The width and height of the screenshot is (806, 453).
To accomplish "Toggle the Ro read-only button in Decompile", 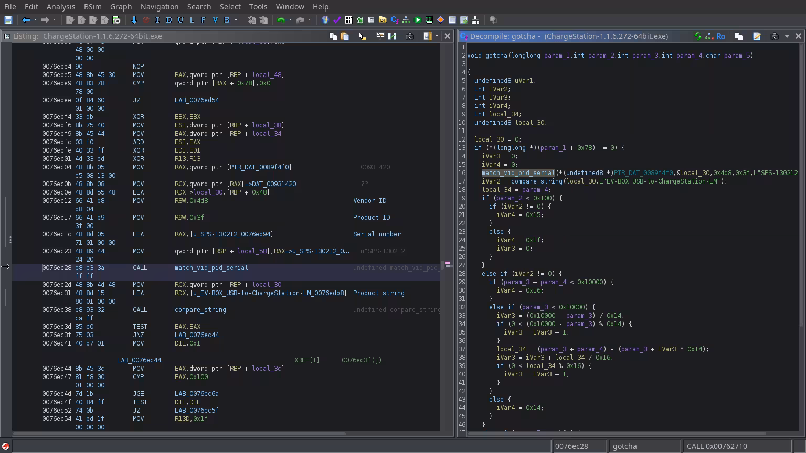I will (720, 36).
